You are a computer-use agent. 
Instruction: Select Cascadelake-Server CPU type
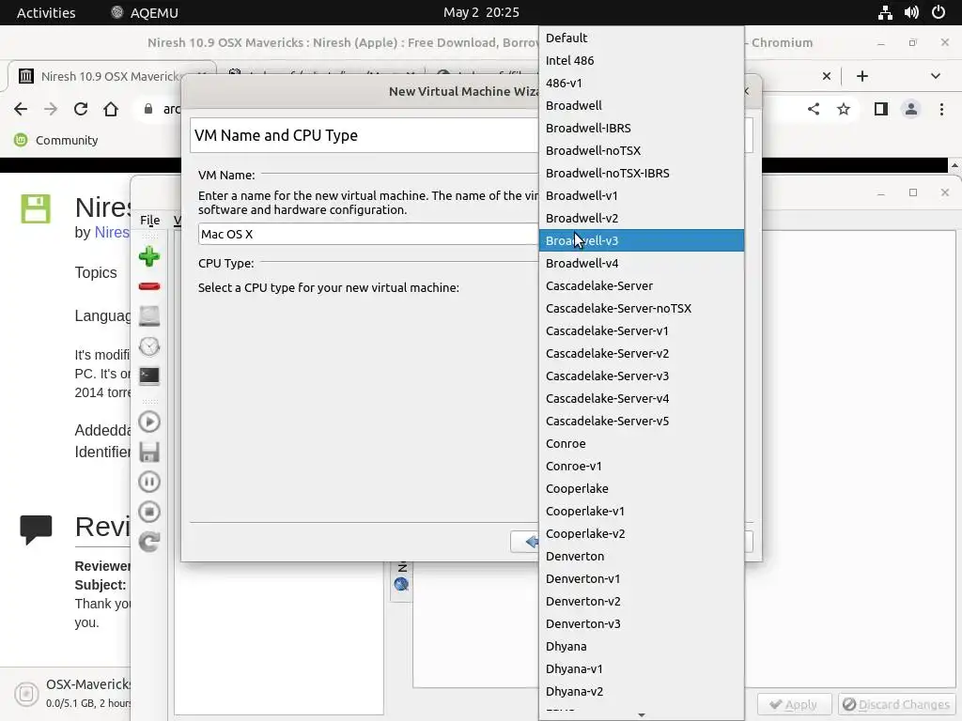tap(641, 285)
